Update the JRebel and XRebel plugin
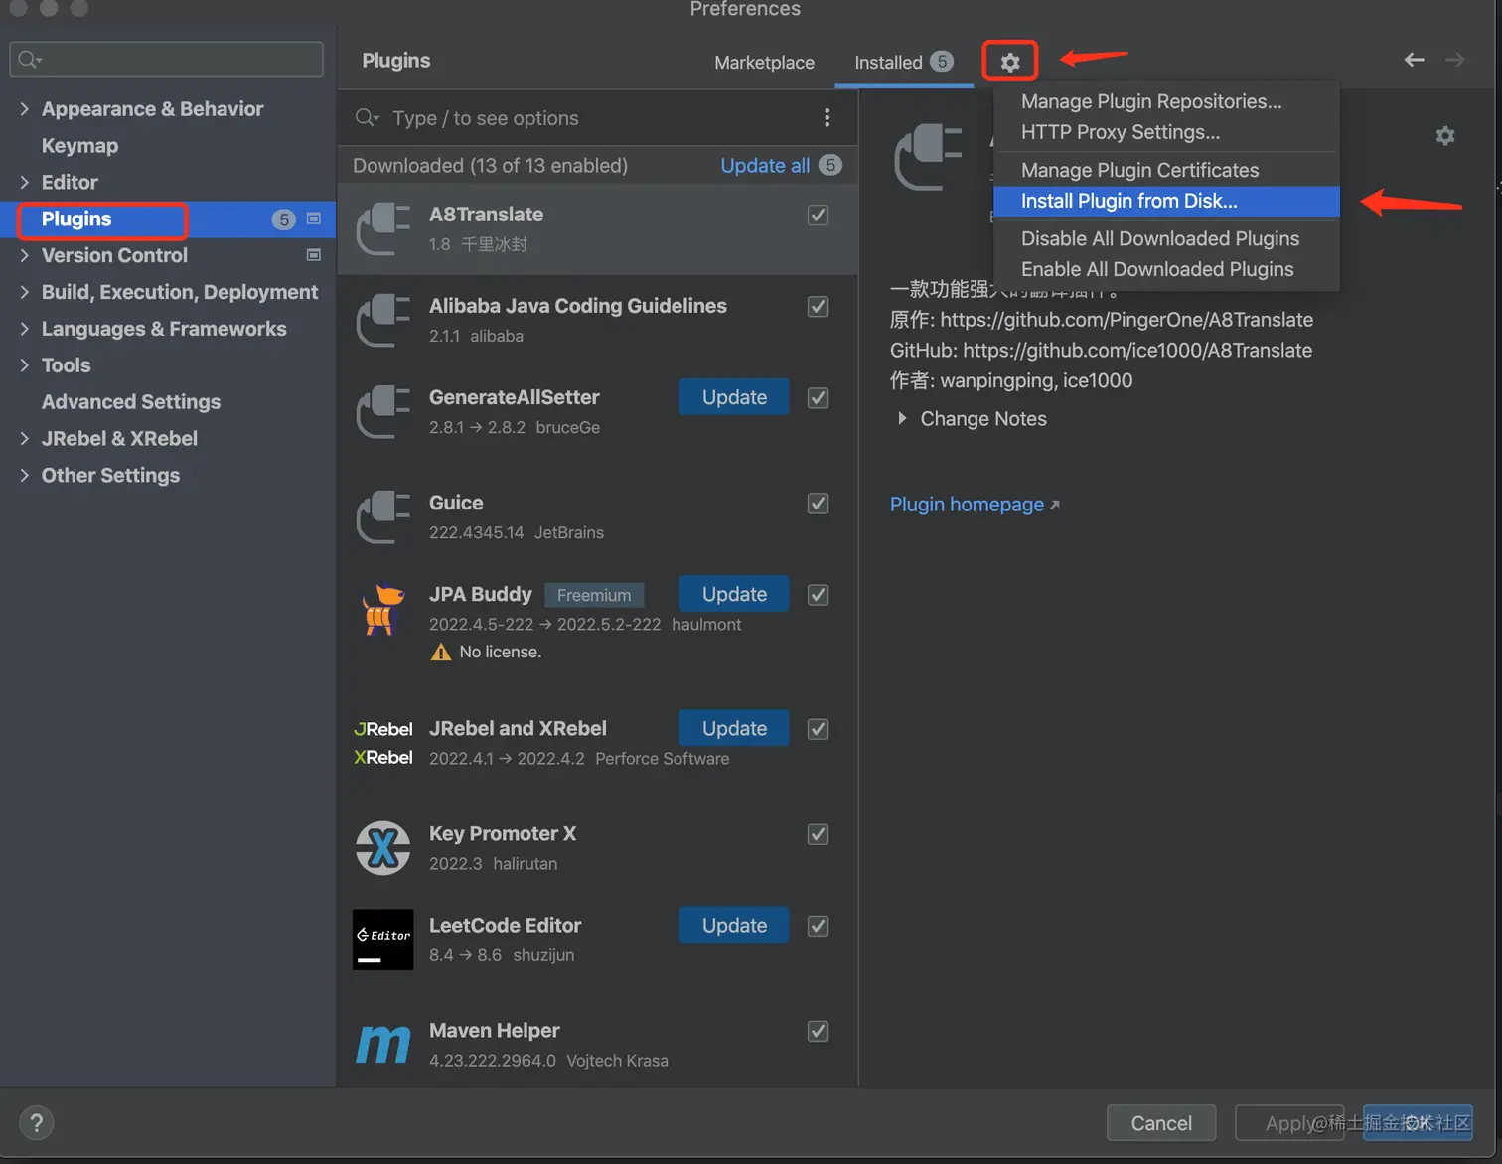 734,728
